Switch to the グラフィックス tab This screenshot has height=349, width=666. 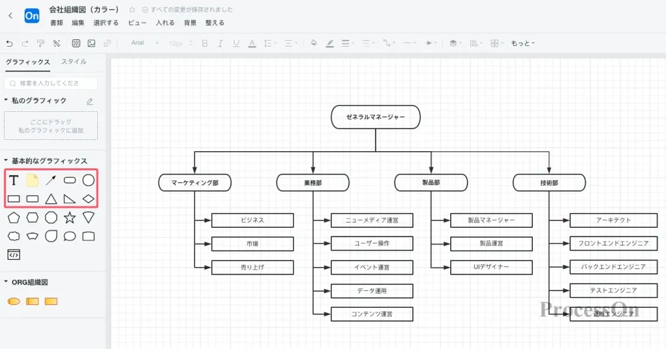point(28,62)
